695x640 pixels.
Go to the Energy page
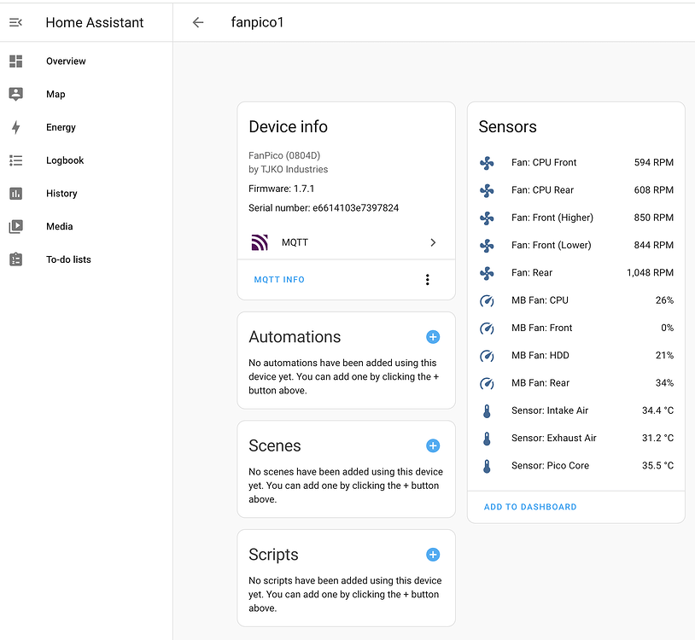tap(61, 127)
